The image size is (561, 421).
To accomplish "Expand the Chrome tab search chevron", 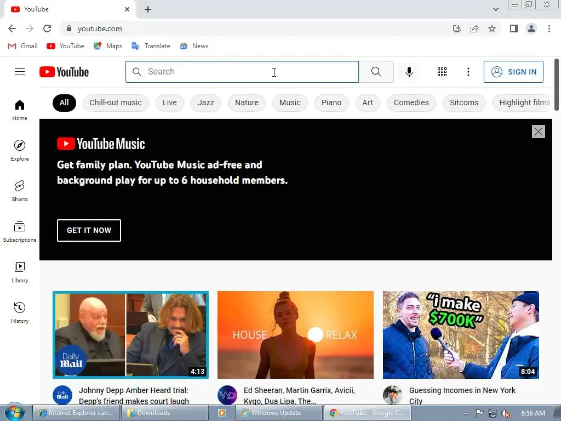I will 495,9.
